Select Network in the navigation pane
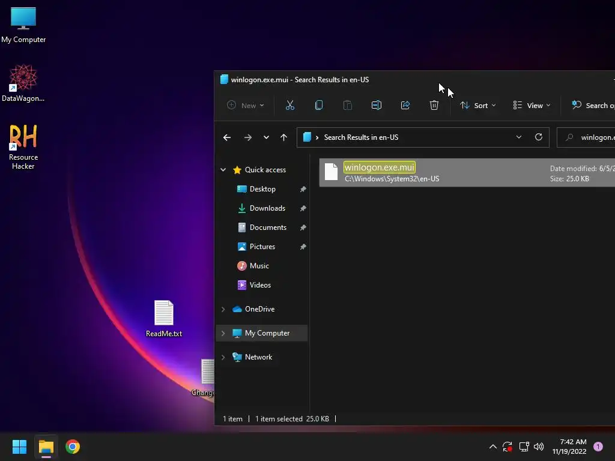615x461 pixels. [x=258, y=357]
